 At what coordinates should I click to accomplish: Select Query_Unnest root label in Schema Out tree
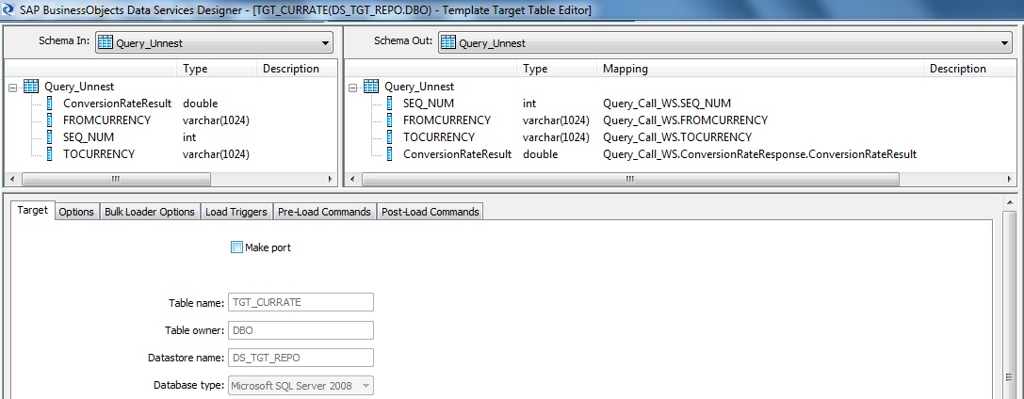(419, 86)
